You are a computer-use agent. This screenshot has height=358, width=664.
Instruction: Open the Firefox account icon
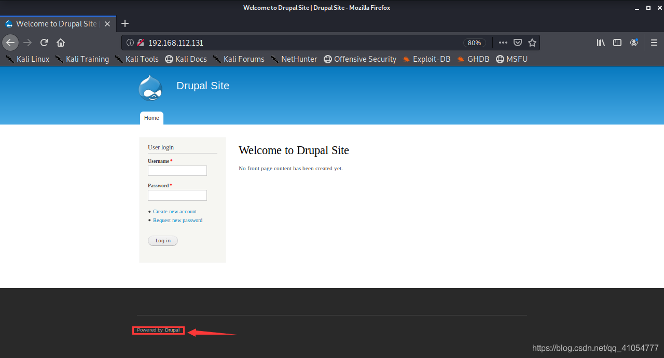(x=634, y=43)
